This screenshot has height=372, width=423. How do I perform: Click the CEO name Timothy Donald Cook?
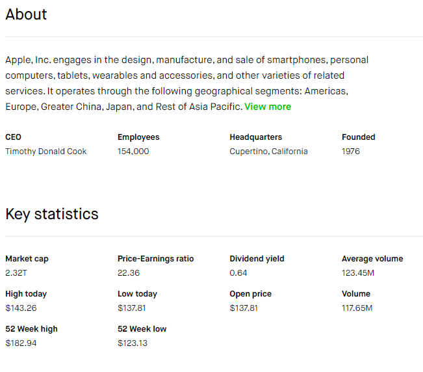coord(45,152)
